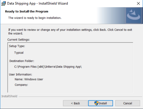Screen dimensions: 143x109
Task: Click the InstallShield brand text at bottom
Action: pyautogui.click(x=9, y=96)
